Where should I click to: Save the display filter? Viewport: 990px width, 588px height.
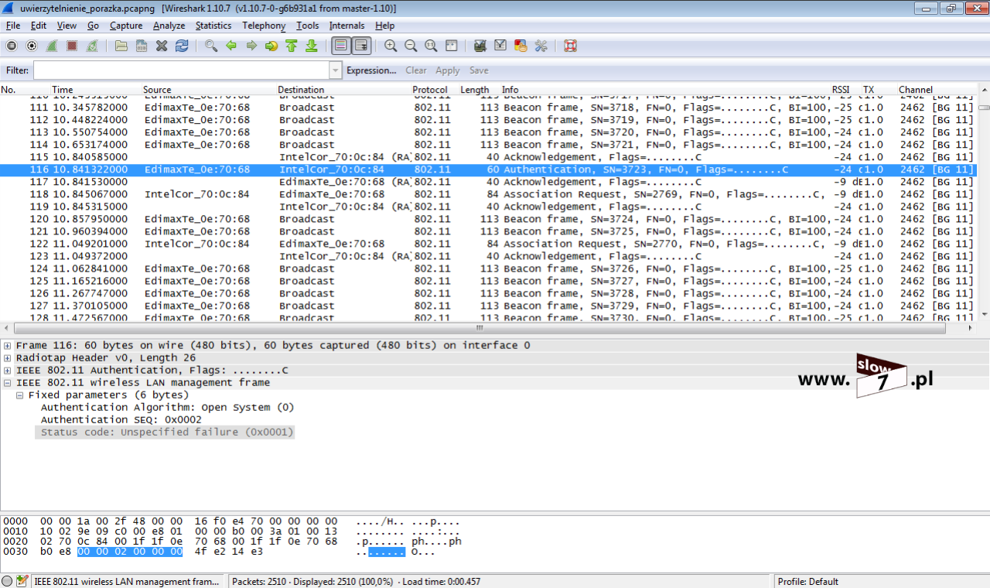(x=479, y=70)
